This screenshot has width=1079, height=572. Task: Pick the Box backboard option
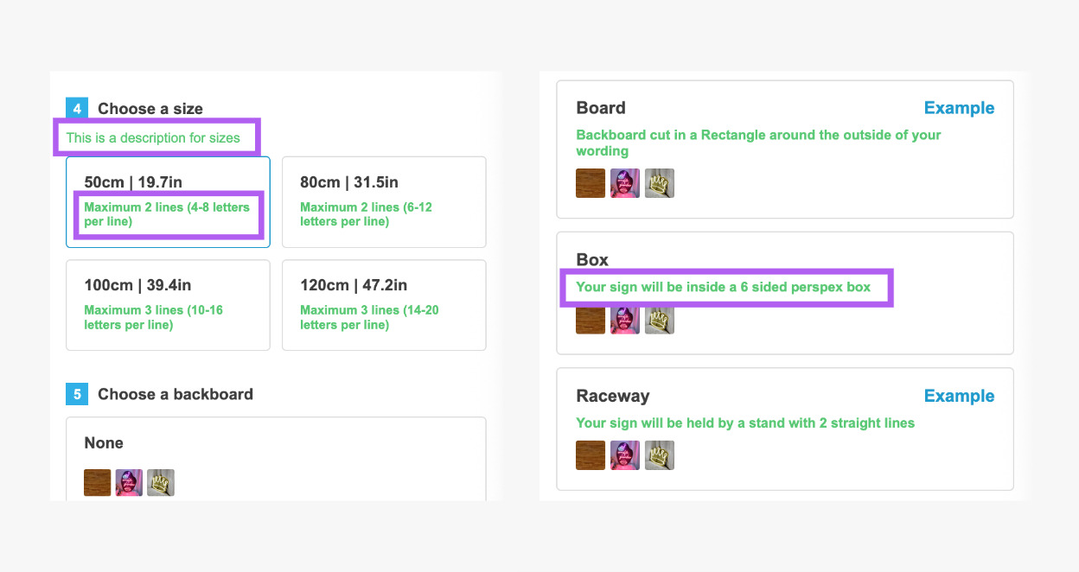pyautogui.click(x=784, y=259)
